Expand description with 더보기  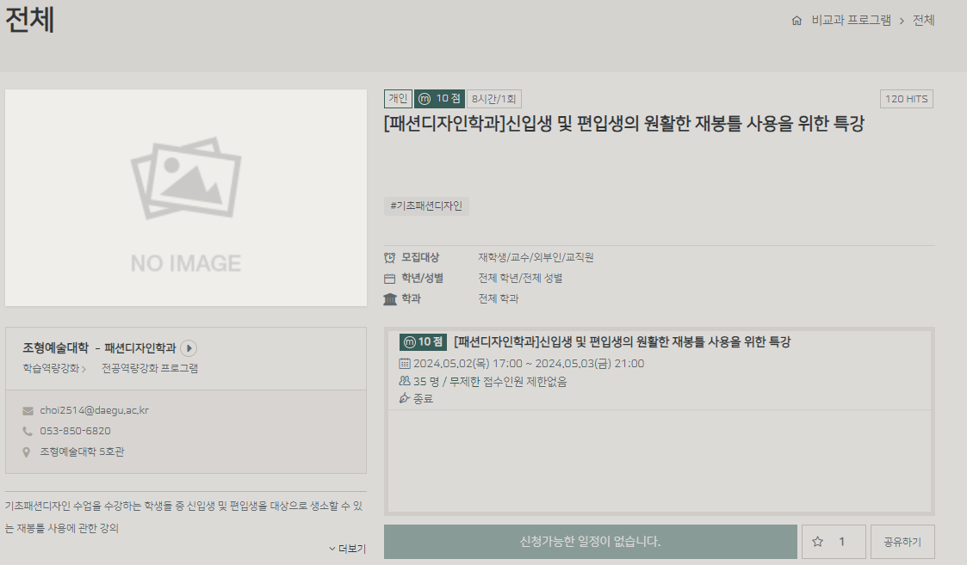(348, 549)
